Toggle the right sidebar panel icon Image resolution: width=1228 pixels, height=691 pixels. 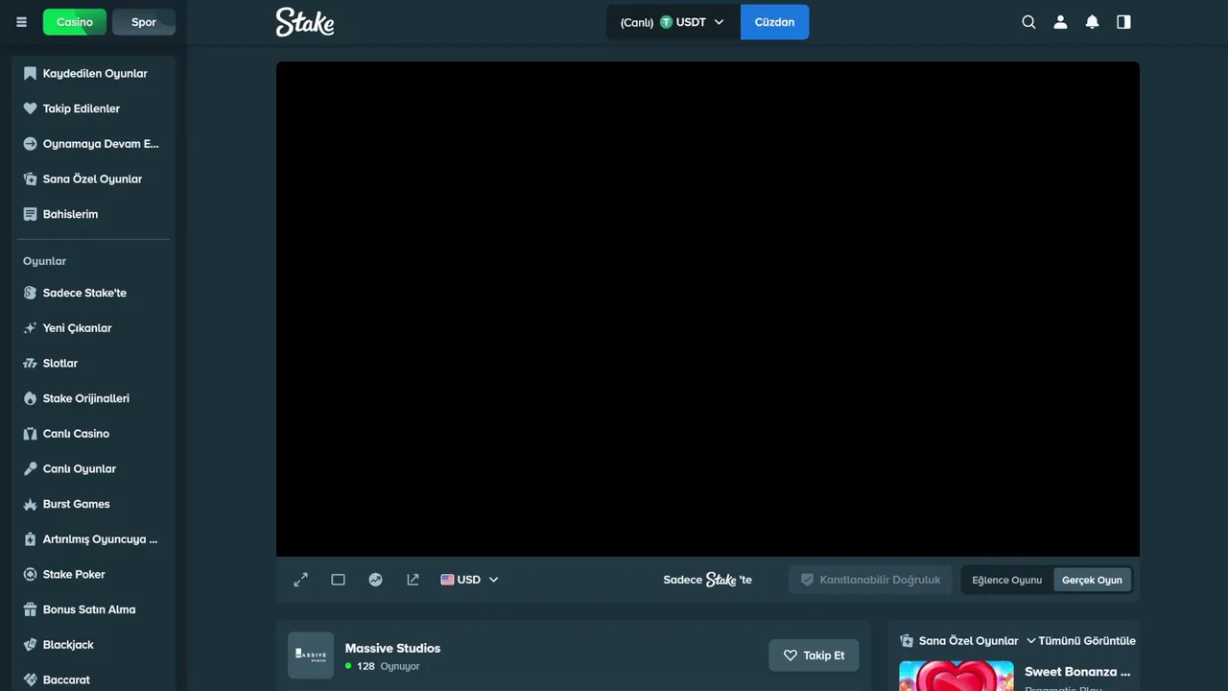coord(1123,22)
